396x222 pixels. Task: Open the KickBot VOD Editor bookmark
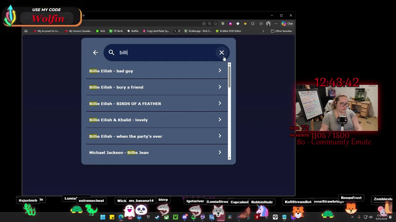[x=228, y=31]
